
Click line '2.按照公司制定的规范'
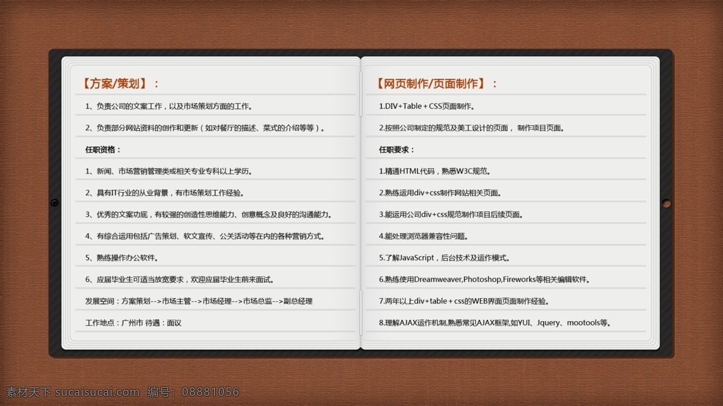[472, 128]
